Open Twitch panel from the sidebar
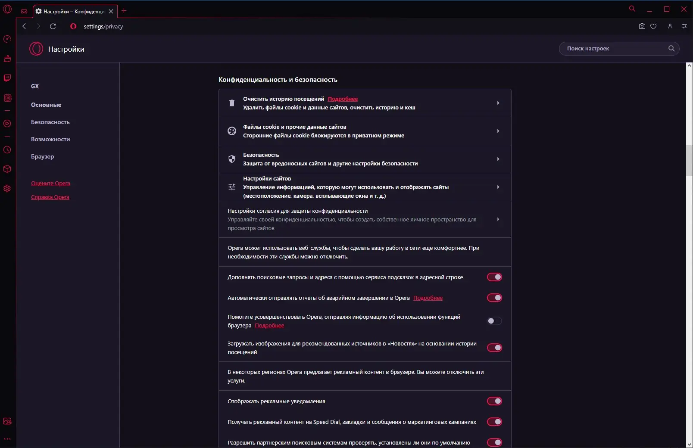Image resolution: width=693 pixels, height=448 pixels. point(7,78)
